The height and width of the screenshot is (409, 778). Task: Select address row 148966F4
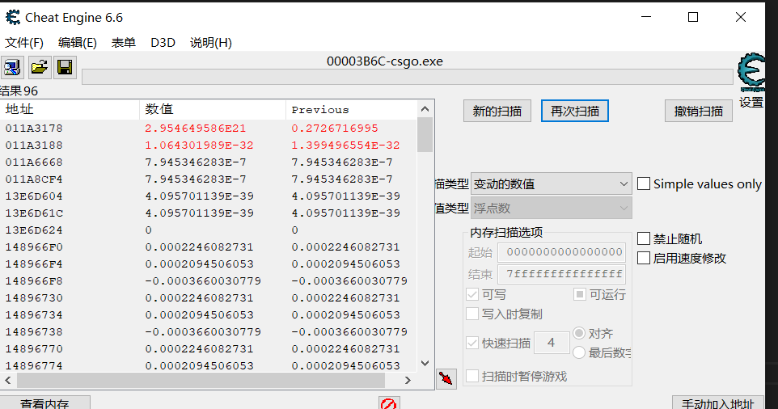[x=209, y=264]
